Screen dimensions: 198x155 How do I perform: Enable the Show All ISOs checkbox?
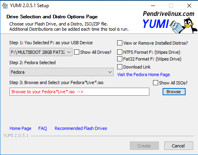tap(155, 82)
